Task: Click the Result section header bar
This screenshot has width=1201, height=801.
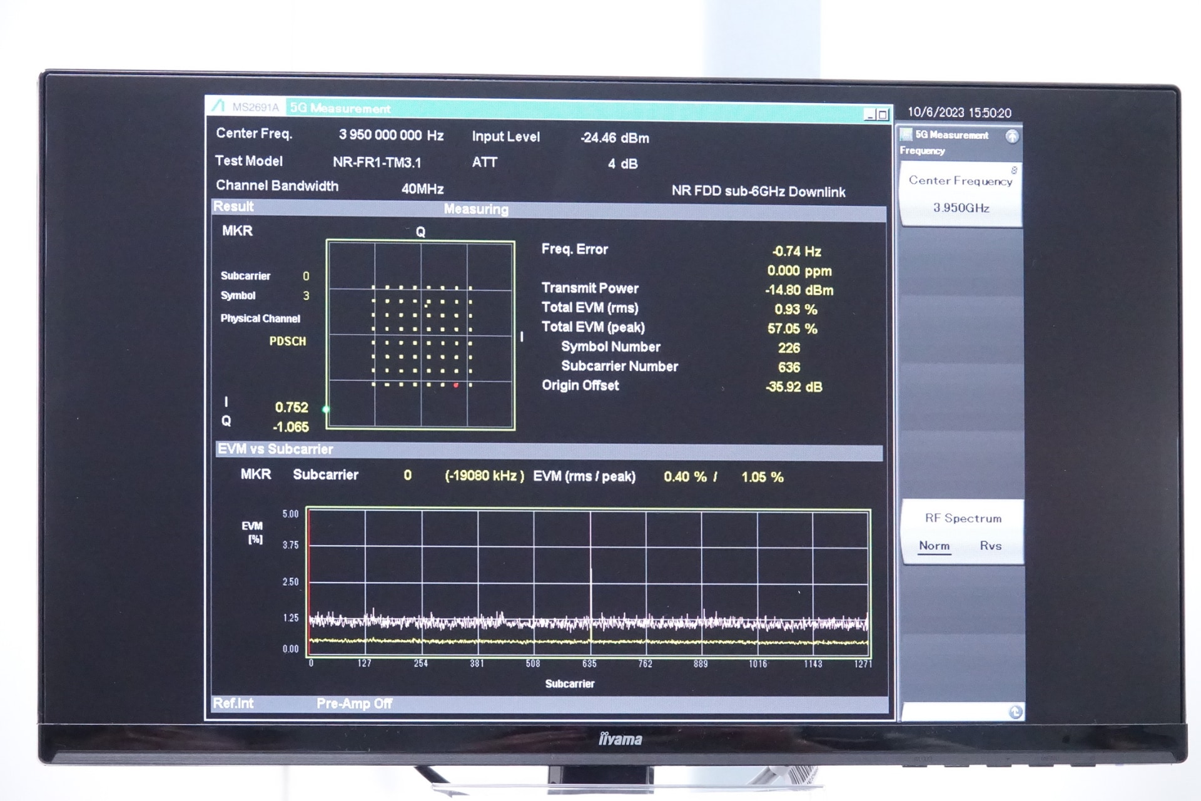Action: [x=233, y=207]
